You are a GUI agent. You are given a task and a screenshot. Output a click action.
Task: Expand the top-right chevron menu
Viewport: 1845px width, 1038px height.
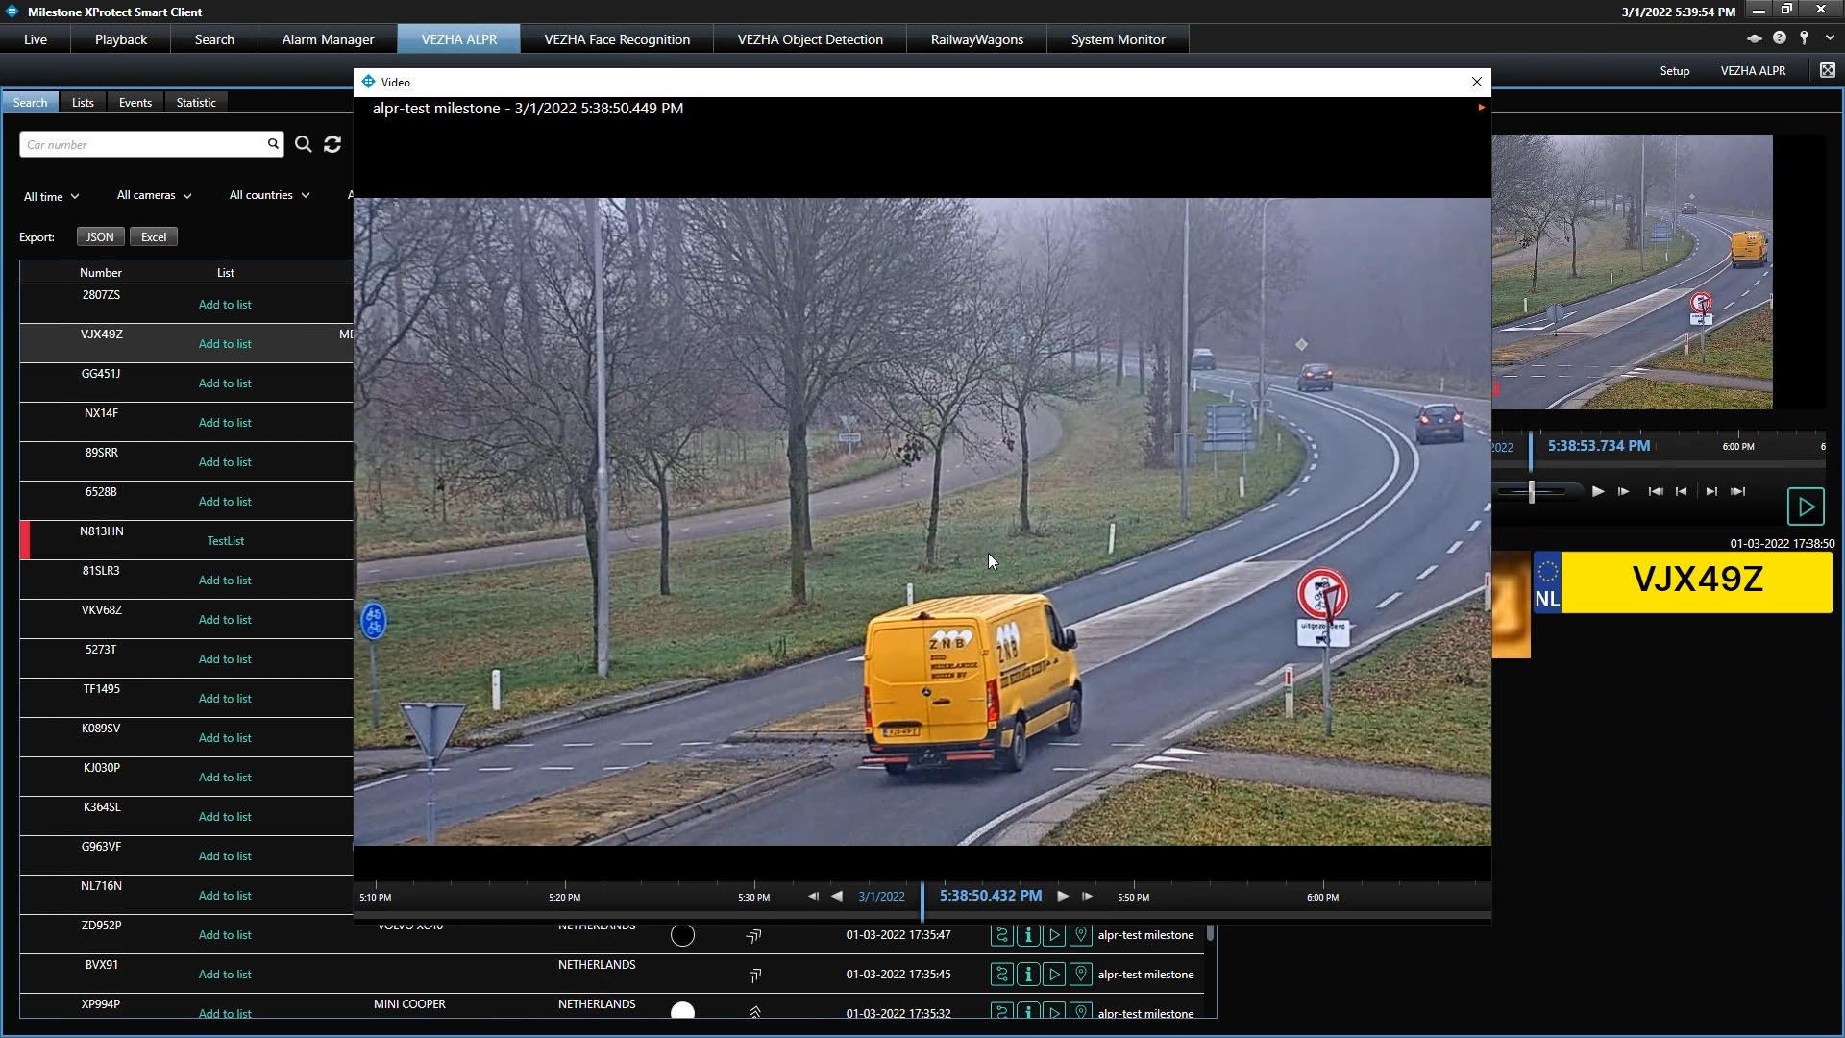point(1830,38)
